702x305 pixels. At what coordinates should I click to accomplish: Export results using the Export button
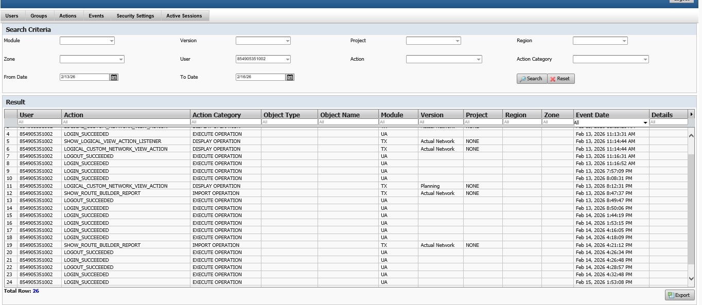679,295
